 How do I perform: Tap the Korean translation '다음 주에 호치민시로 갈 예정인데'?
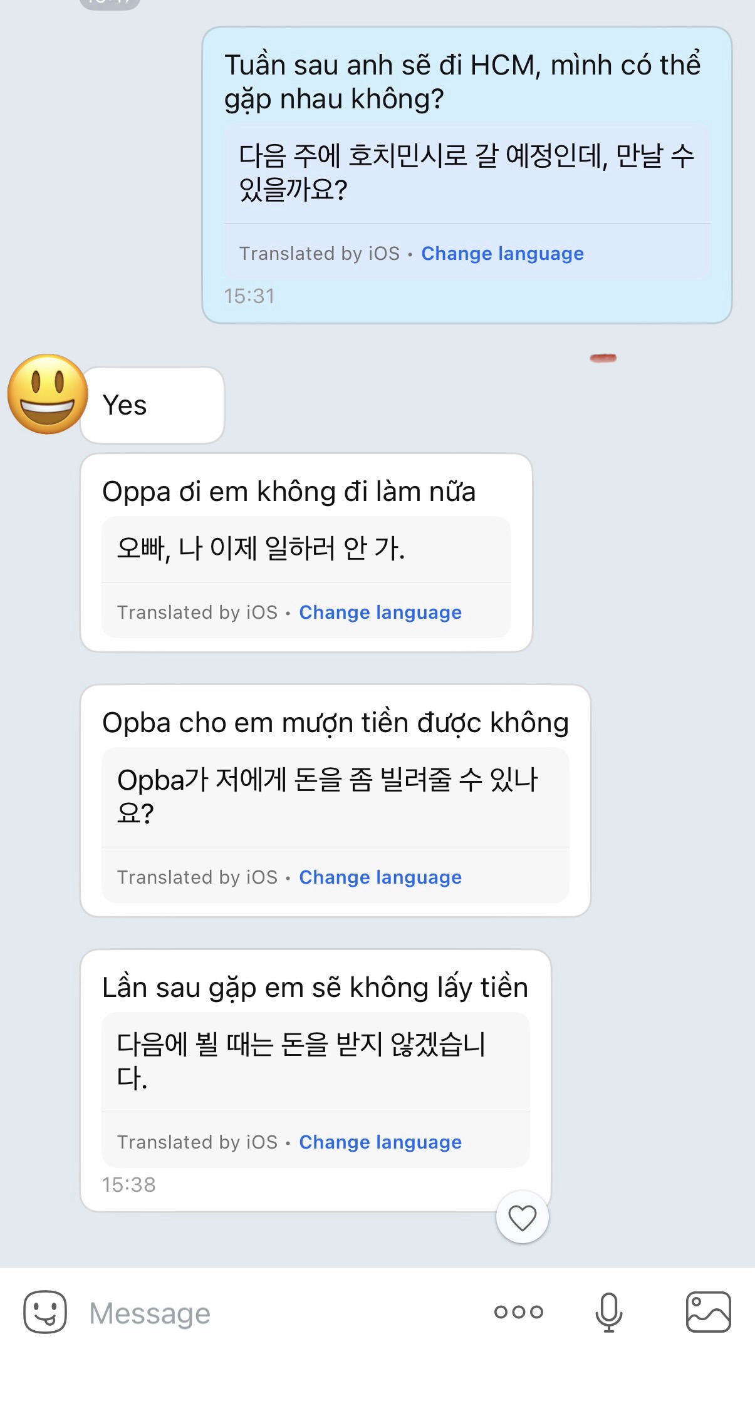[466, 172]
